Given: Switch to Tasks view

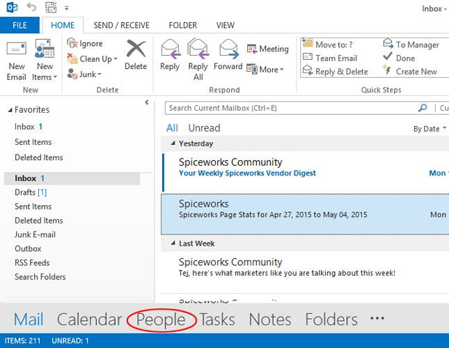Looking at the screenshot, I should click(217, 319).
